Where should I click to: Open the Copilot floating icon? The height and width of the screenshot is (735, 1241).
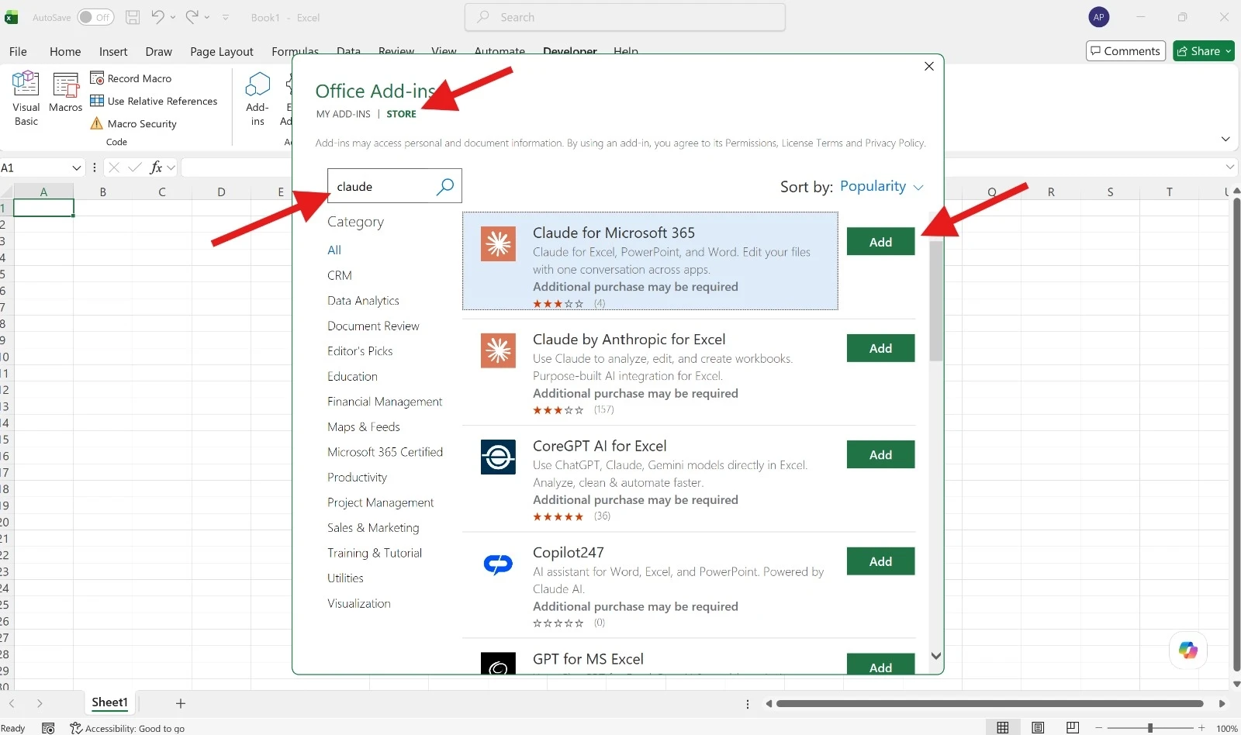pos(1188,650)
